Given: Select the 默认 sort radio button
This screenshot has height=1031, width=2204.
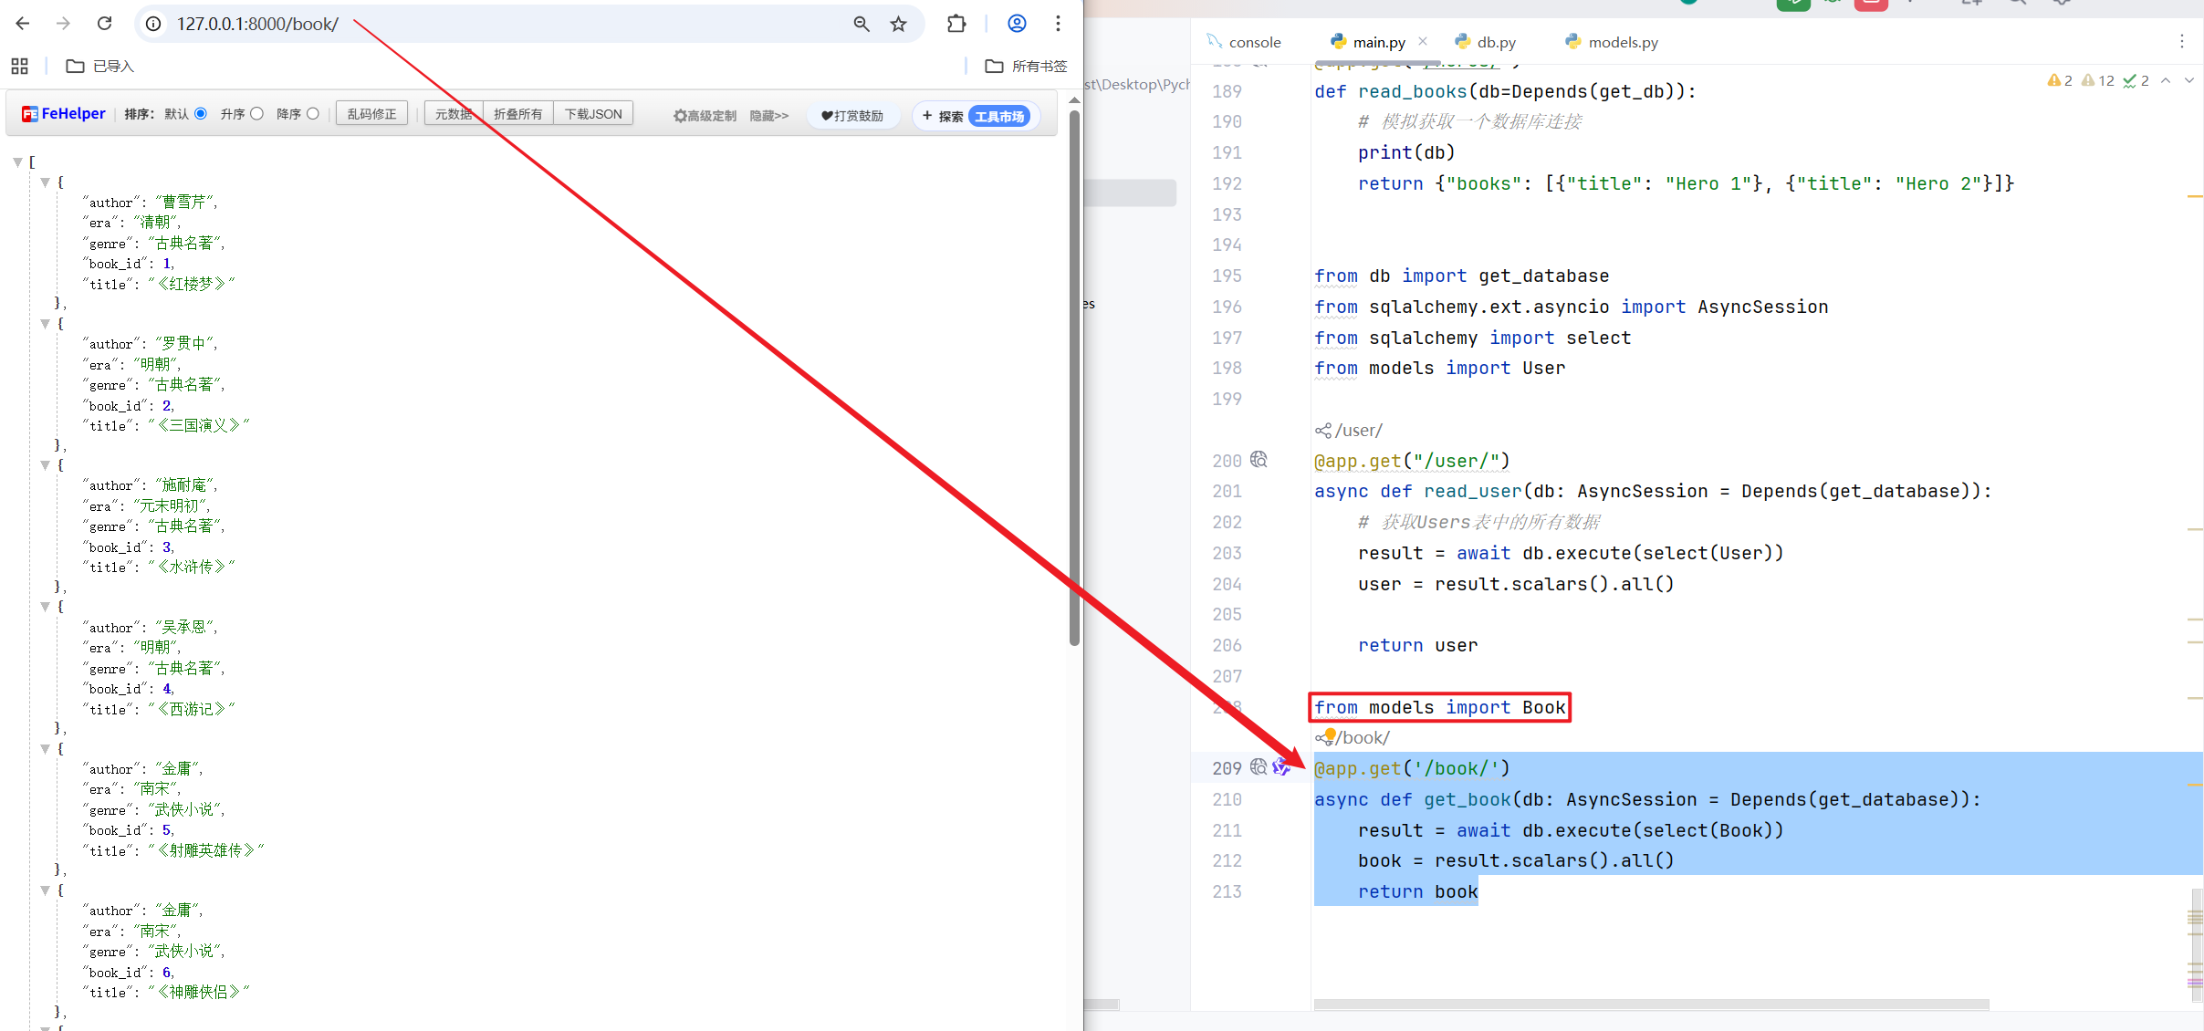Looking at the screenshot, I should click(201, 114).
